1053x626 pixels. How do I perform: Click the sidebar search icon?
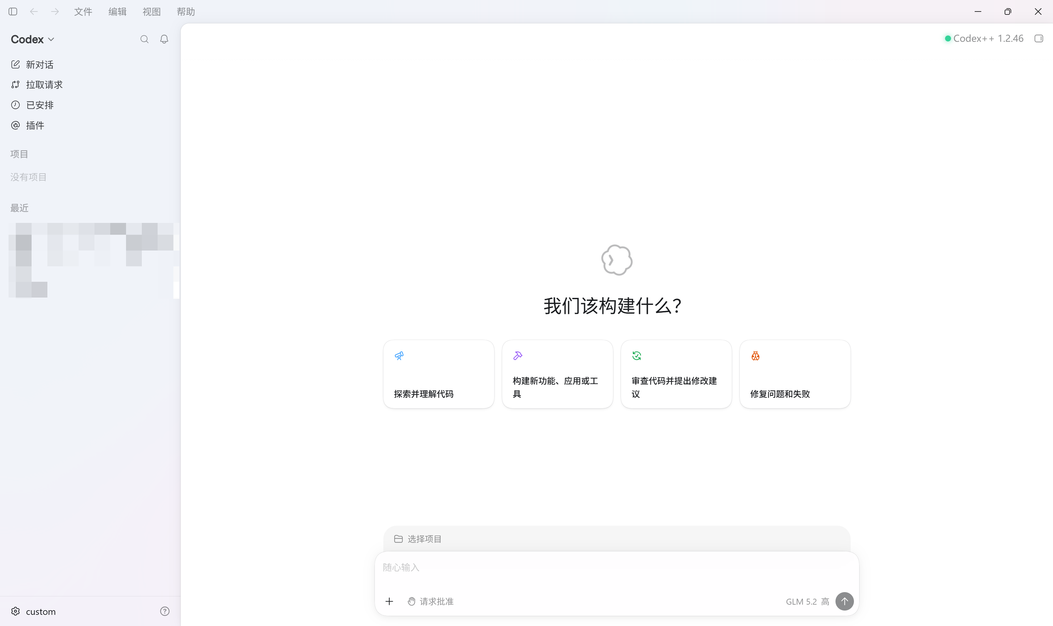tap(144, 39)
